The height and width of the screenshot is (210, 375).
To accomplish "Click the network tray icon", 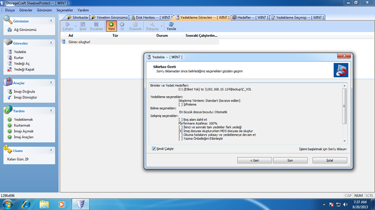I will pos(338,204).
